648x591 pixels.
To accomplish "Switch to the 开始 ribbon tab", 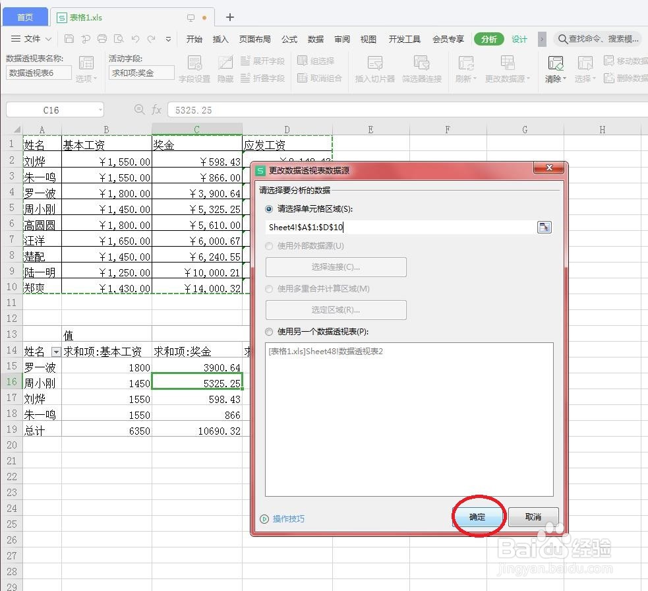I will pyautogui.click(x=194, y=39).
